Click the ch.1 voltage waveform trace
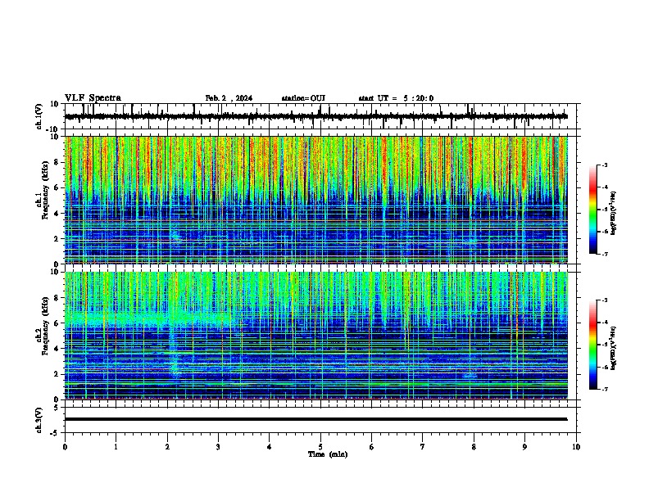649x501 pixels. [316, 117]
